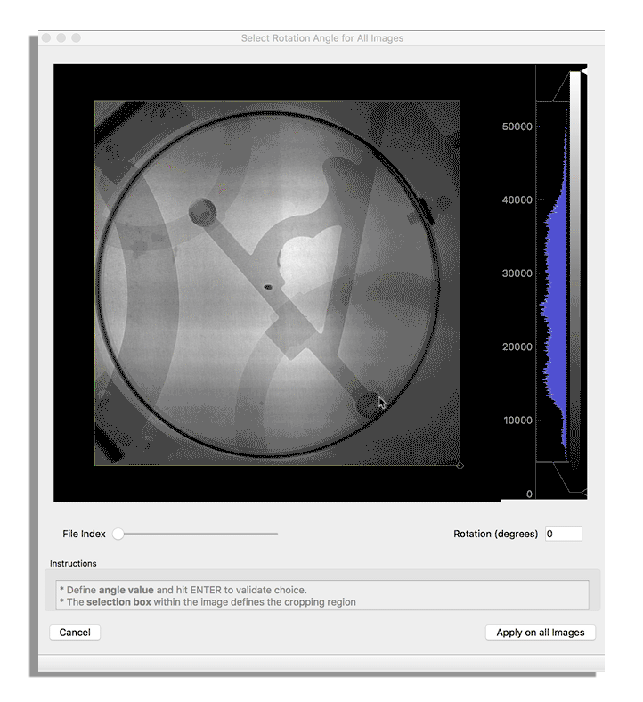Focus the Rotation (degrees) input field
The width and height of the screenshot is (643, 702).
[563, 534]
